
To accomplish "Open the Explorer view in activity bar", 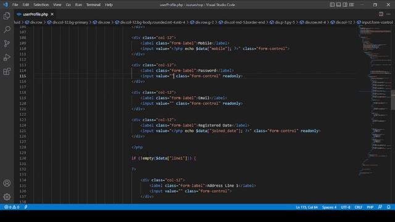I will point(7,16).
